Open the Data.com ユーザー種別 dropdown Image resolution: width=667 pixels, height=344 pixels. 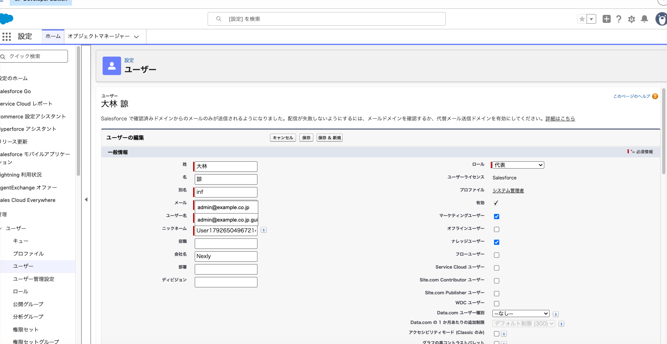[521, 313]
